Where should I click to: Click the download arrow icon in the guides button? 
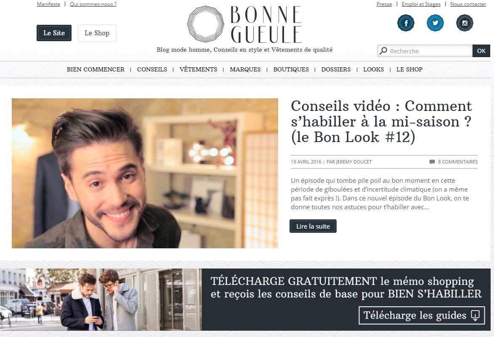(475, 315)
